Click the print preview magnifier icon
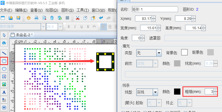This screenshot has width=222, height=112. [x=44, y=18]
